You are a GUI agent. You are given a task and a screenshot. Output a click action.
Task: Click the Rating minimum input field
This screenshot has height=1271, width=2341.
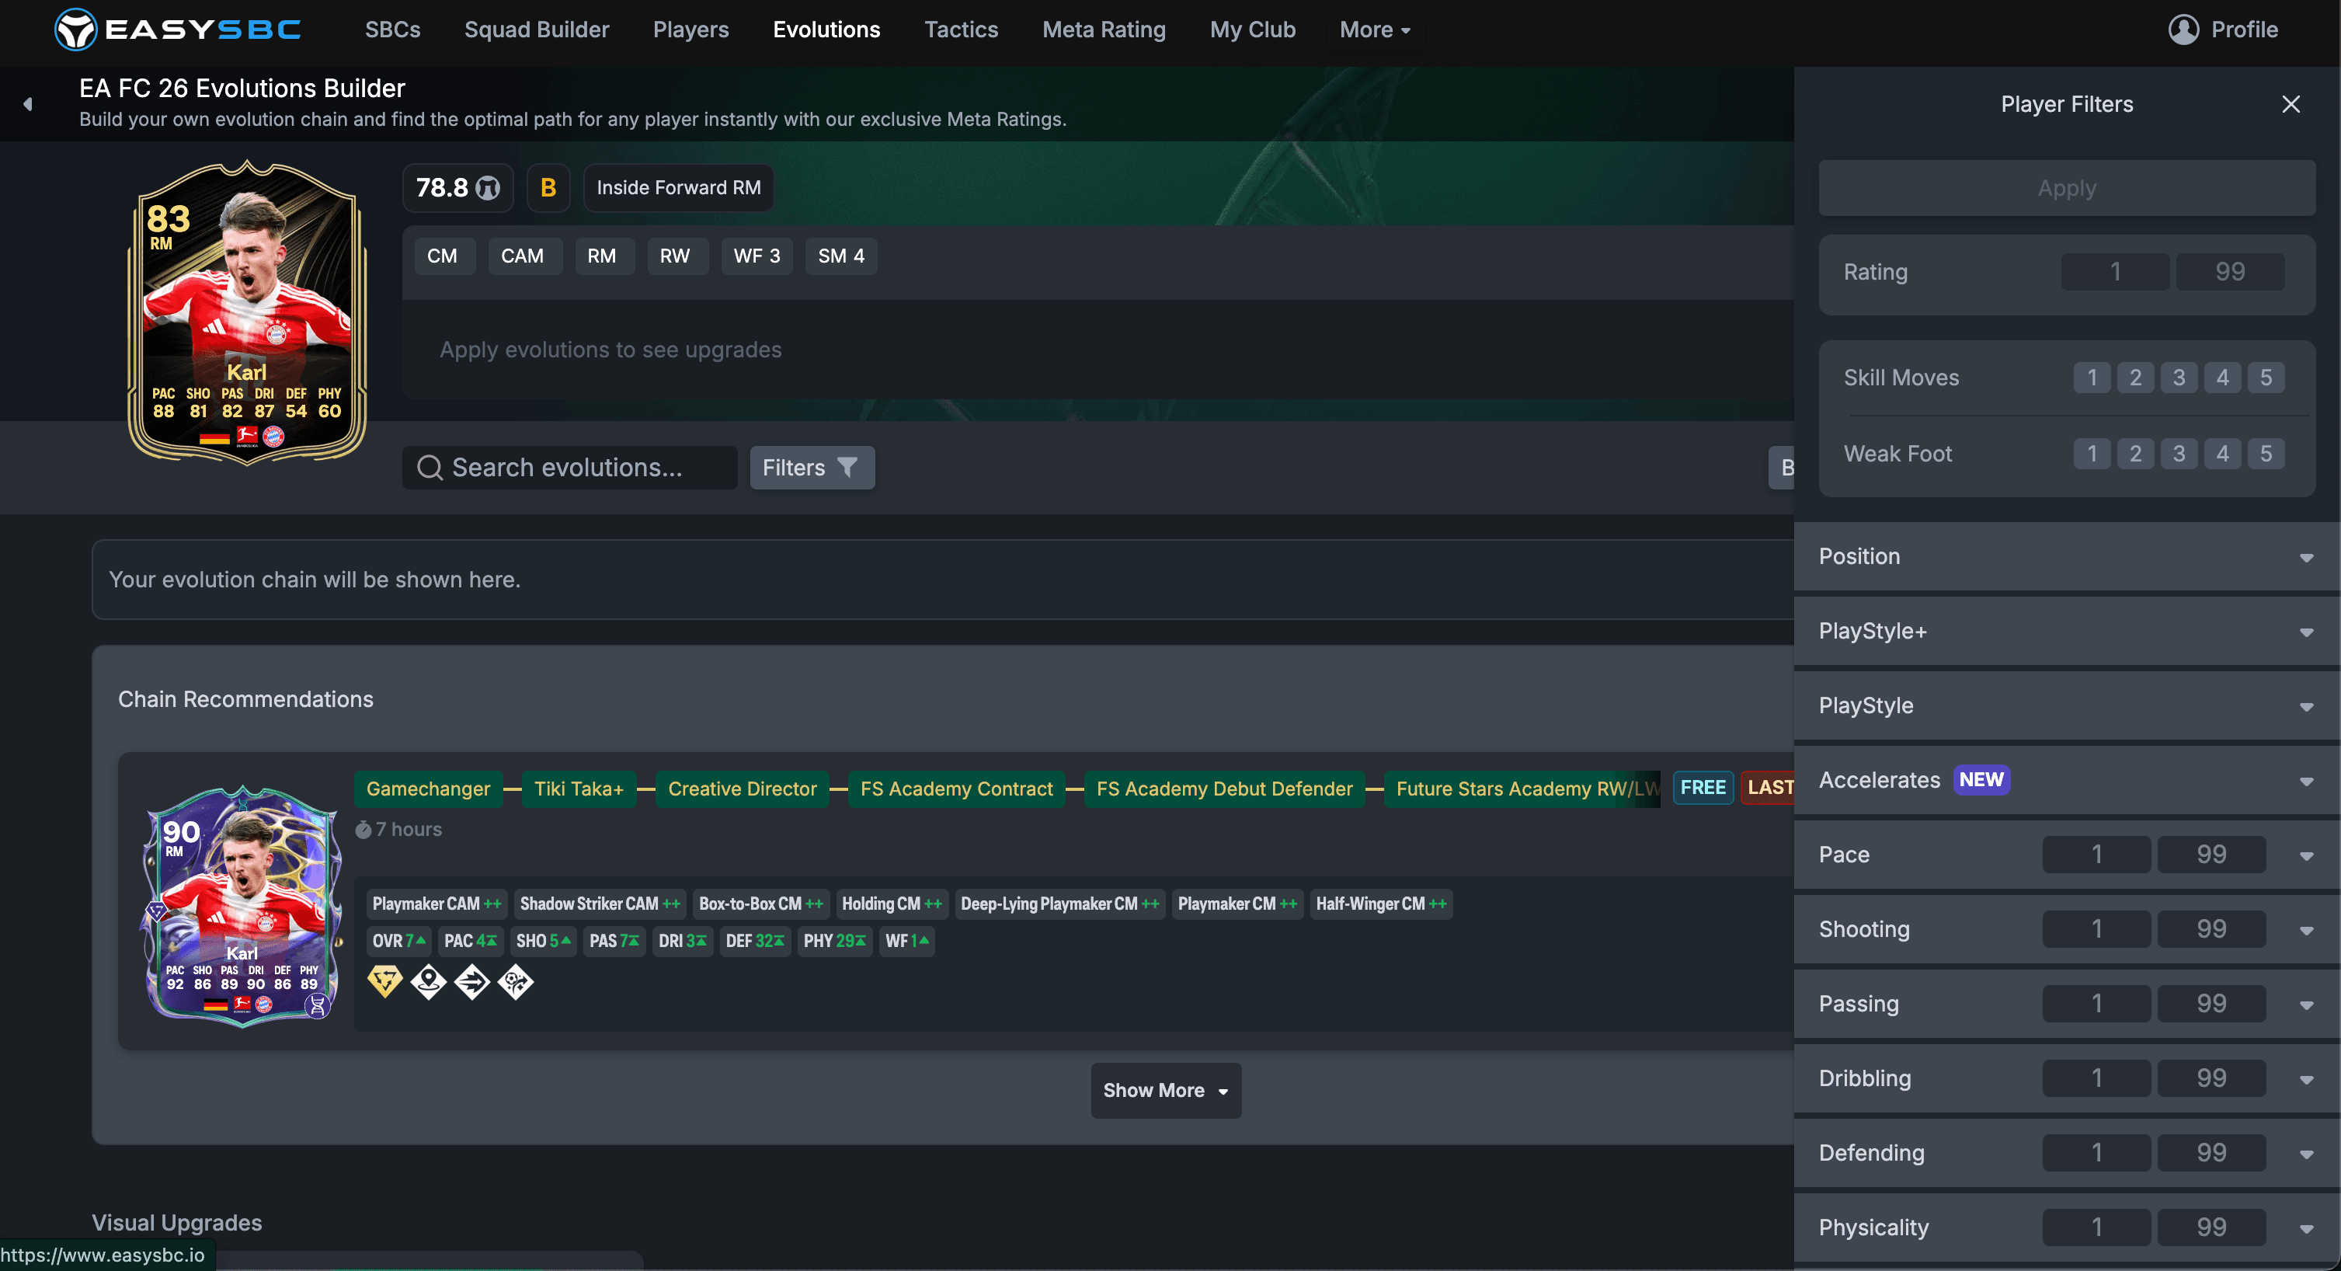(2115, 272)
